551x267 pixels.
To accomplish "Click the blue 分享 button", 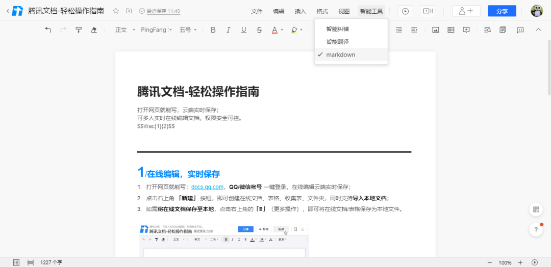I will click(502, 11).
